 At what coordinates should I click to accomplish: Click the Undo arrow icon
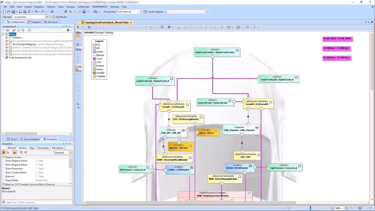(36, 12)
